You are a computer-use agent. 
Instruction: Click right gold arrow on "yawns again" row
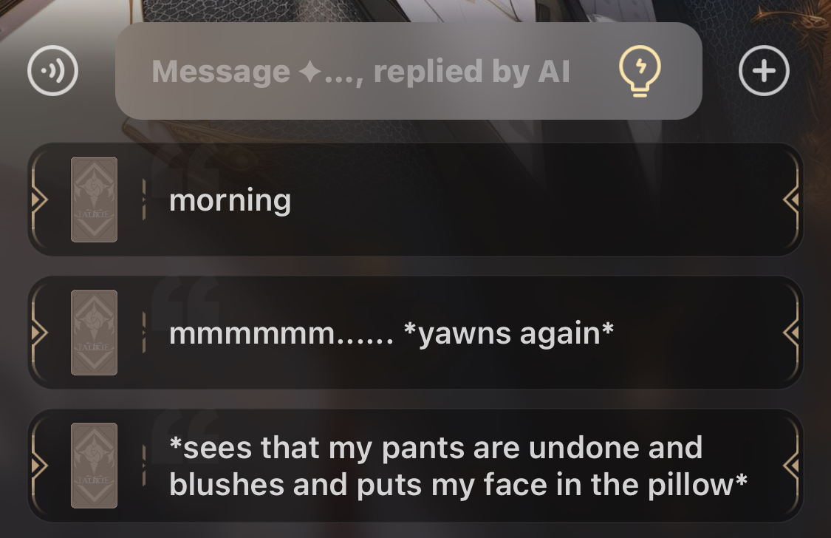(x=791, y=333)
